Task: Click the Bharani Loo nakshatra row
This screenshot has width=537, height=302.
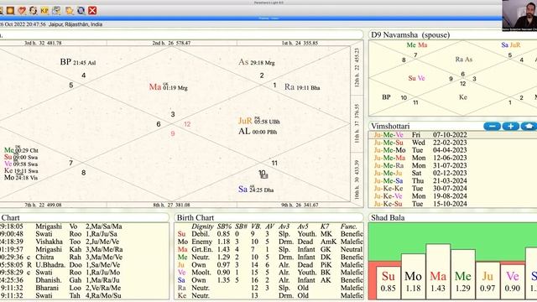Action: click(84, 288)
